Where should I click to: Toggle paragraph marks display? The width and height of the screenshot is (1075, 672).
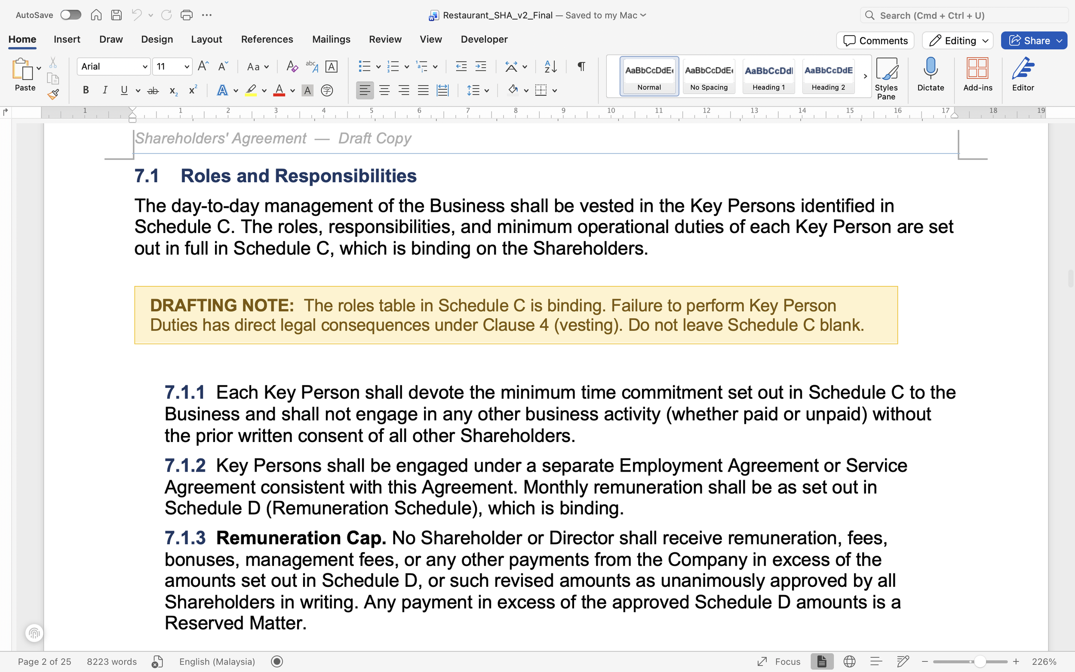coord(581,67)
